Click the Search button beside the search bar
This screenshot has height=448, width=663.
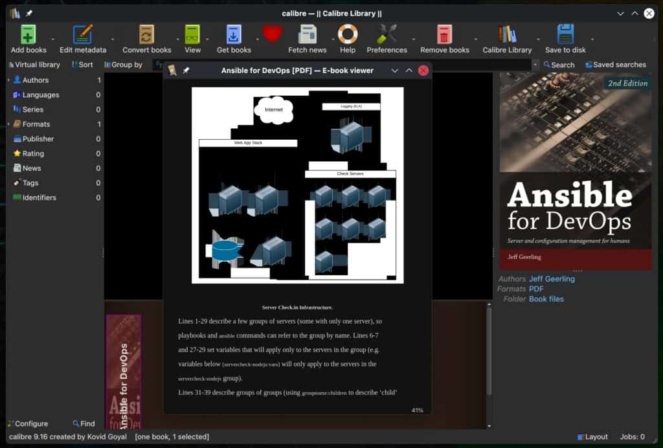[x=559, y=65]
